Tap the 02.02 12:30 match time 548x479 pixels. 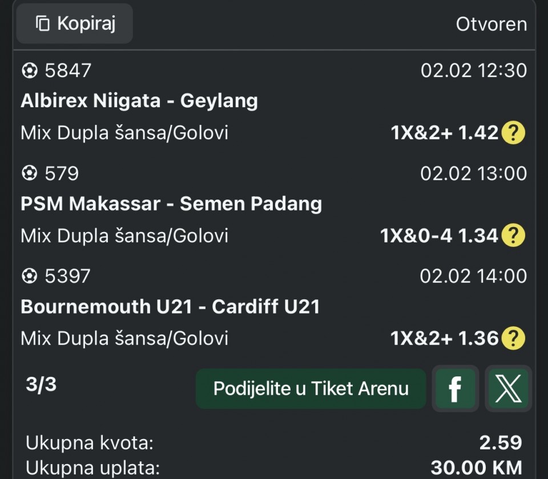[x=474, y=71]
